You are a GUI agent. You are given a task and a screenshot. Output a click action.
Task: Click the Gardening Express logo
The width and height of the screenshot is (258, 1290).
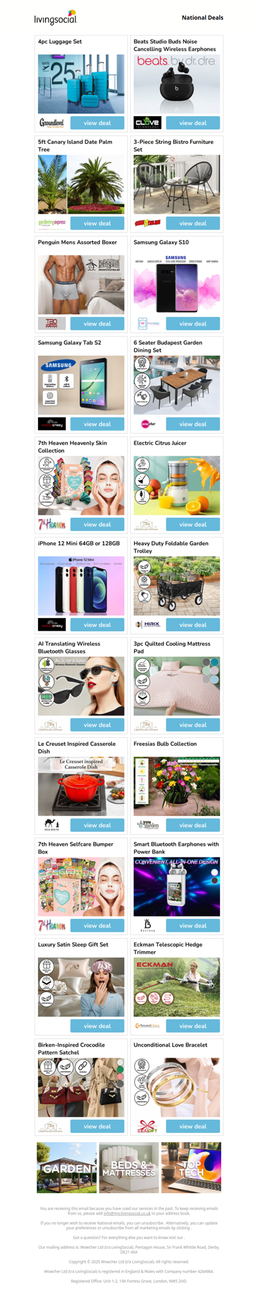(52, 223)
